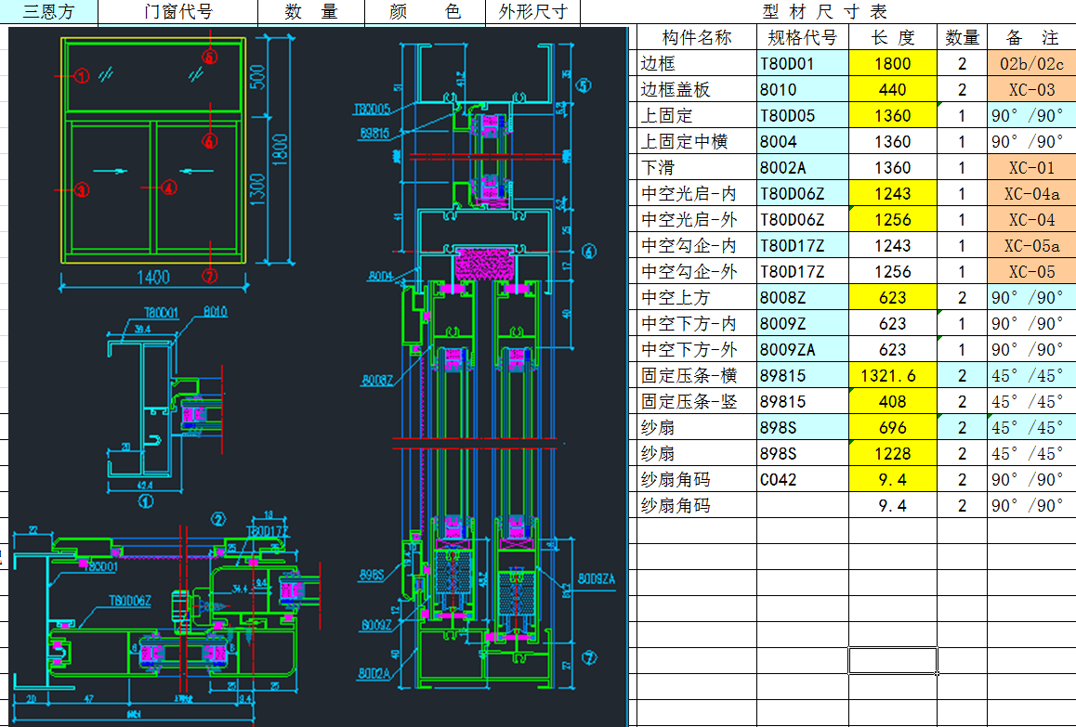Click the orange remark cell "XC-04a"
Viewport: 1076px width, 727px height.
1031,194
